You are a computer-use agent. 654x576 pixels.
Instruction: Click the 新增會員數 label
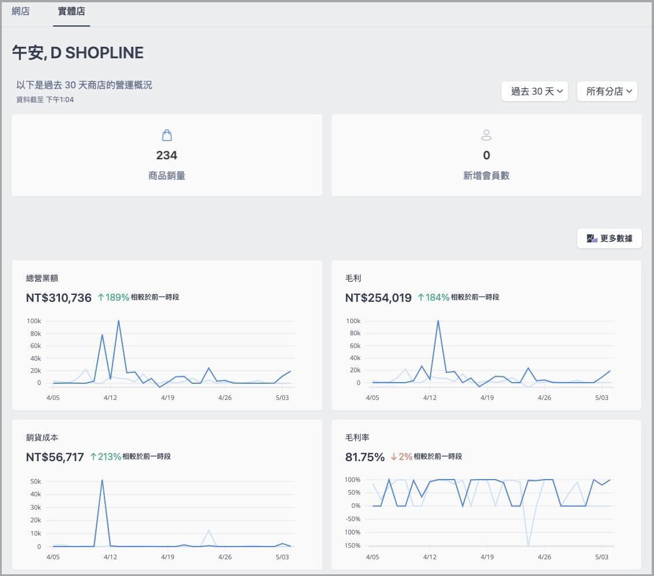(x=486, y=175)
